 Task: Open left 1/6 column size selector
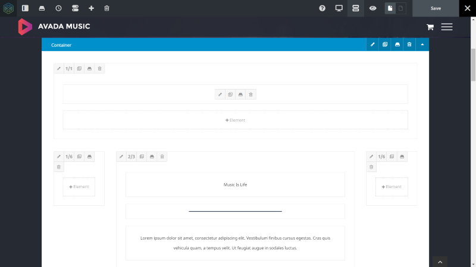69,157
